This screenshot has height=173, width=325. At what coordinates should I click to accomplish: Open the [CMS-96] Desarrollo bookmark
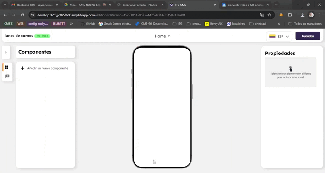tap(152, 24)
